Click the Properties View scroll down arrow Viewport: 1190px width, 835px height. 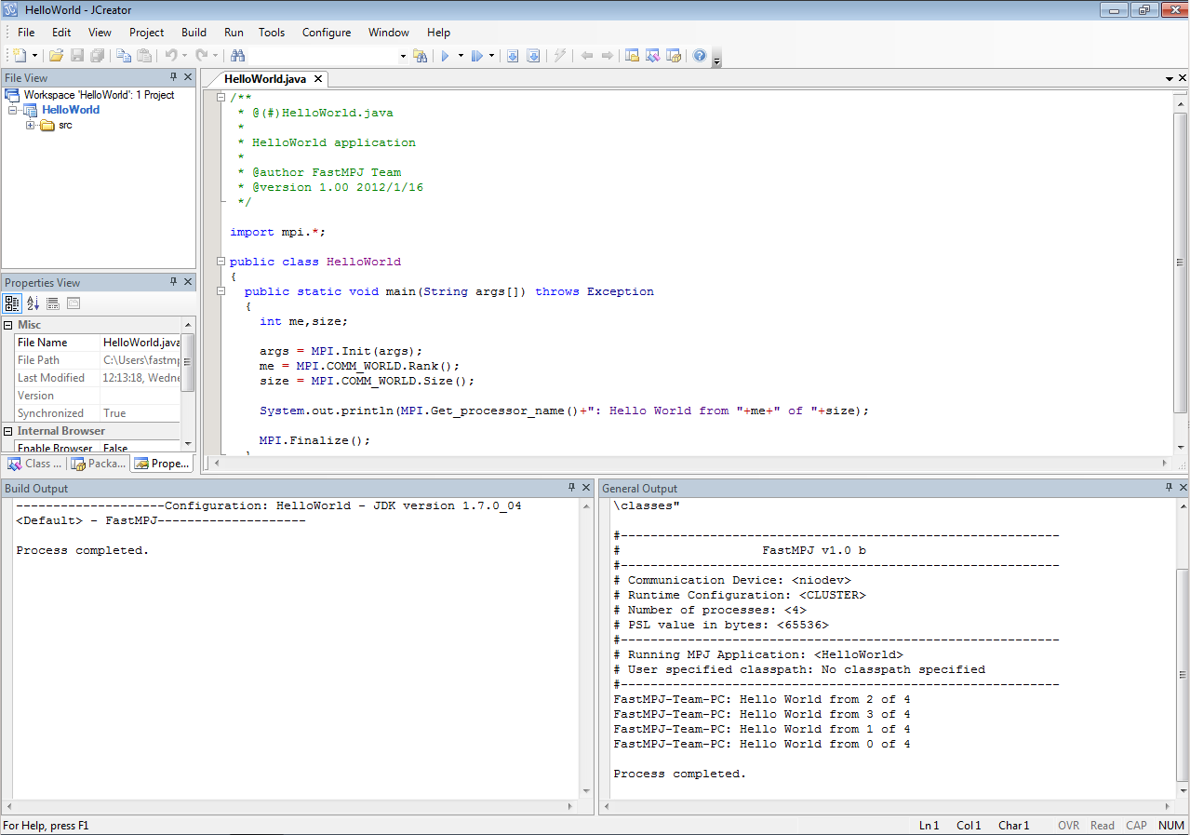click(189, 444)
